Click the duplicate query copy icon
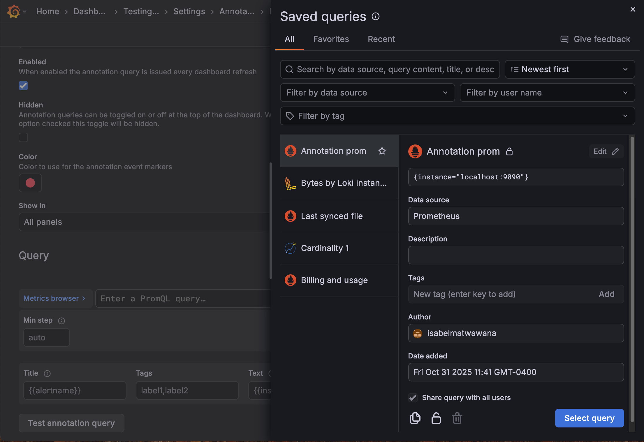Screen dimensions: 644x442 click(x=415, y=418)
